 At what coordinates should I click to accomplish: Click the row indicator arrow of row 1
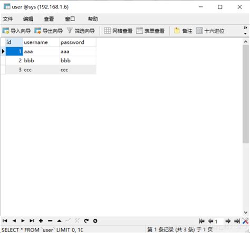[3, 51]
